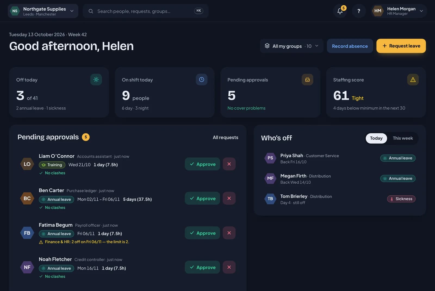
Task: Reject Liam O'Connor's request
Action: click(229, 164)
